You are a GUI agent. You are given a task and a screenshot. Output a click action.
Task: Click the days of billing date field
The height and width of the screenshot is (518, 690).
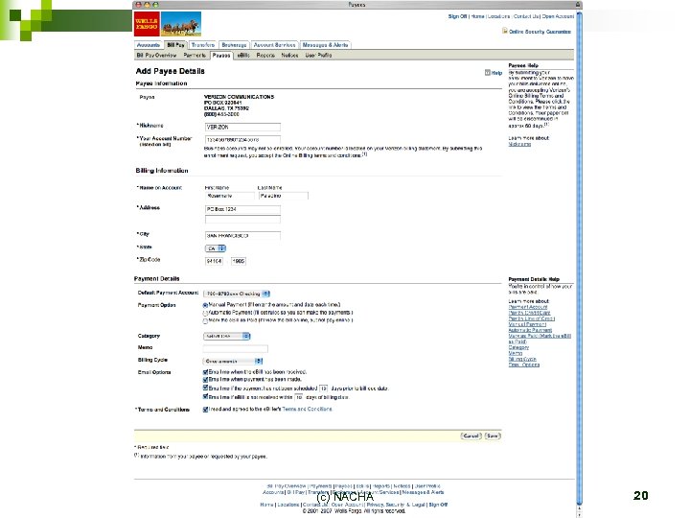299,397
